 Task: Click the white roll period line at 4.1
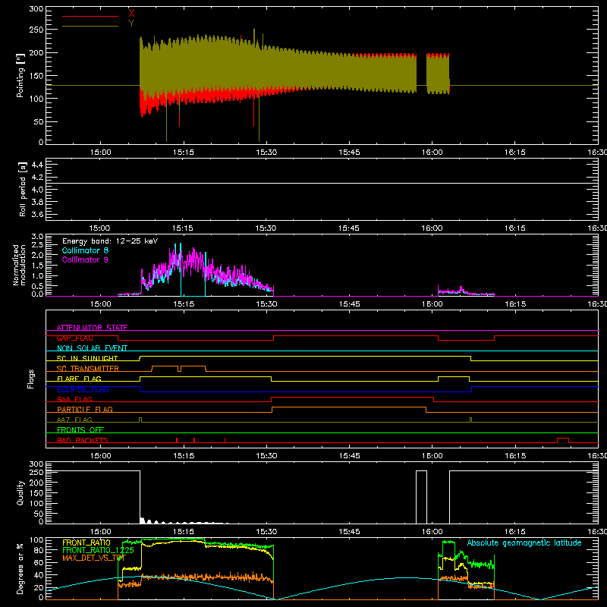coord(322,183)
